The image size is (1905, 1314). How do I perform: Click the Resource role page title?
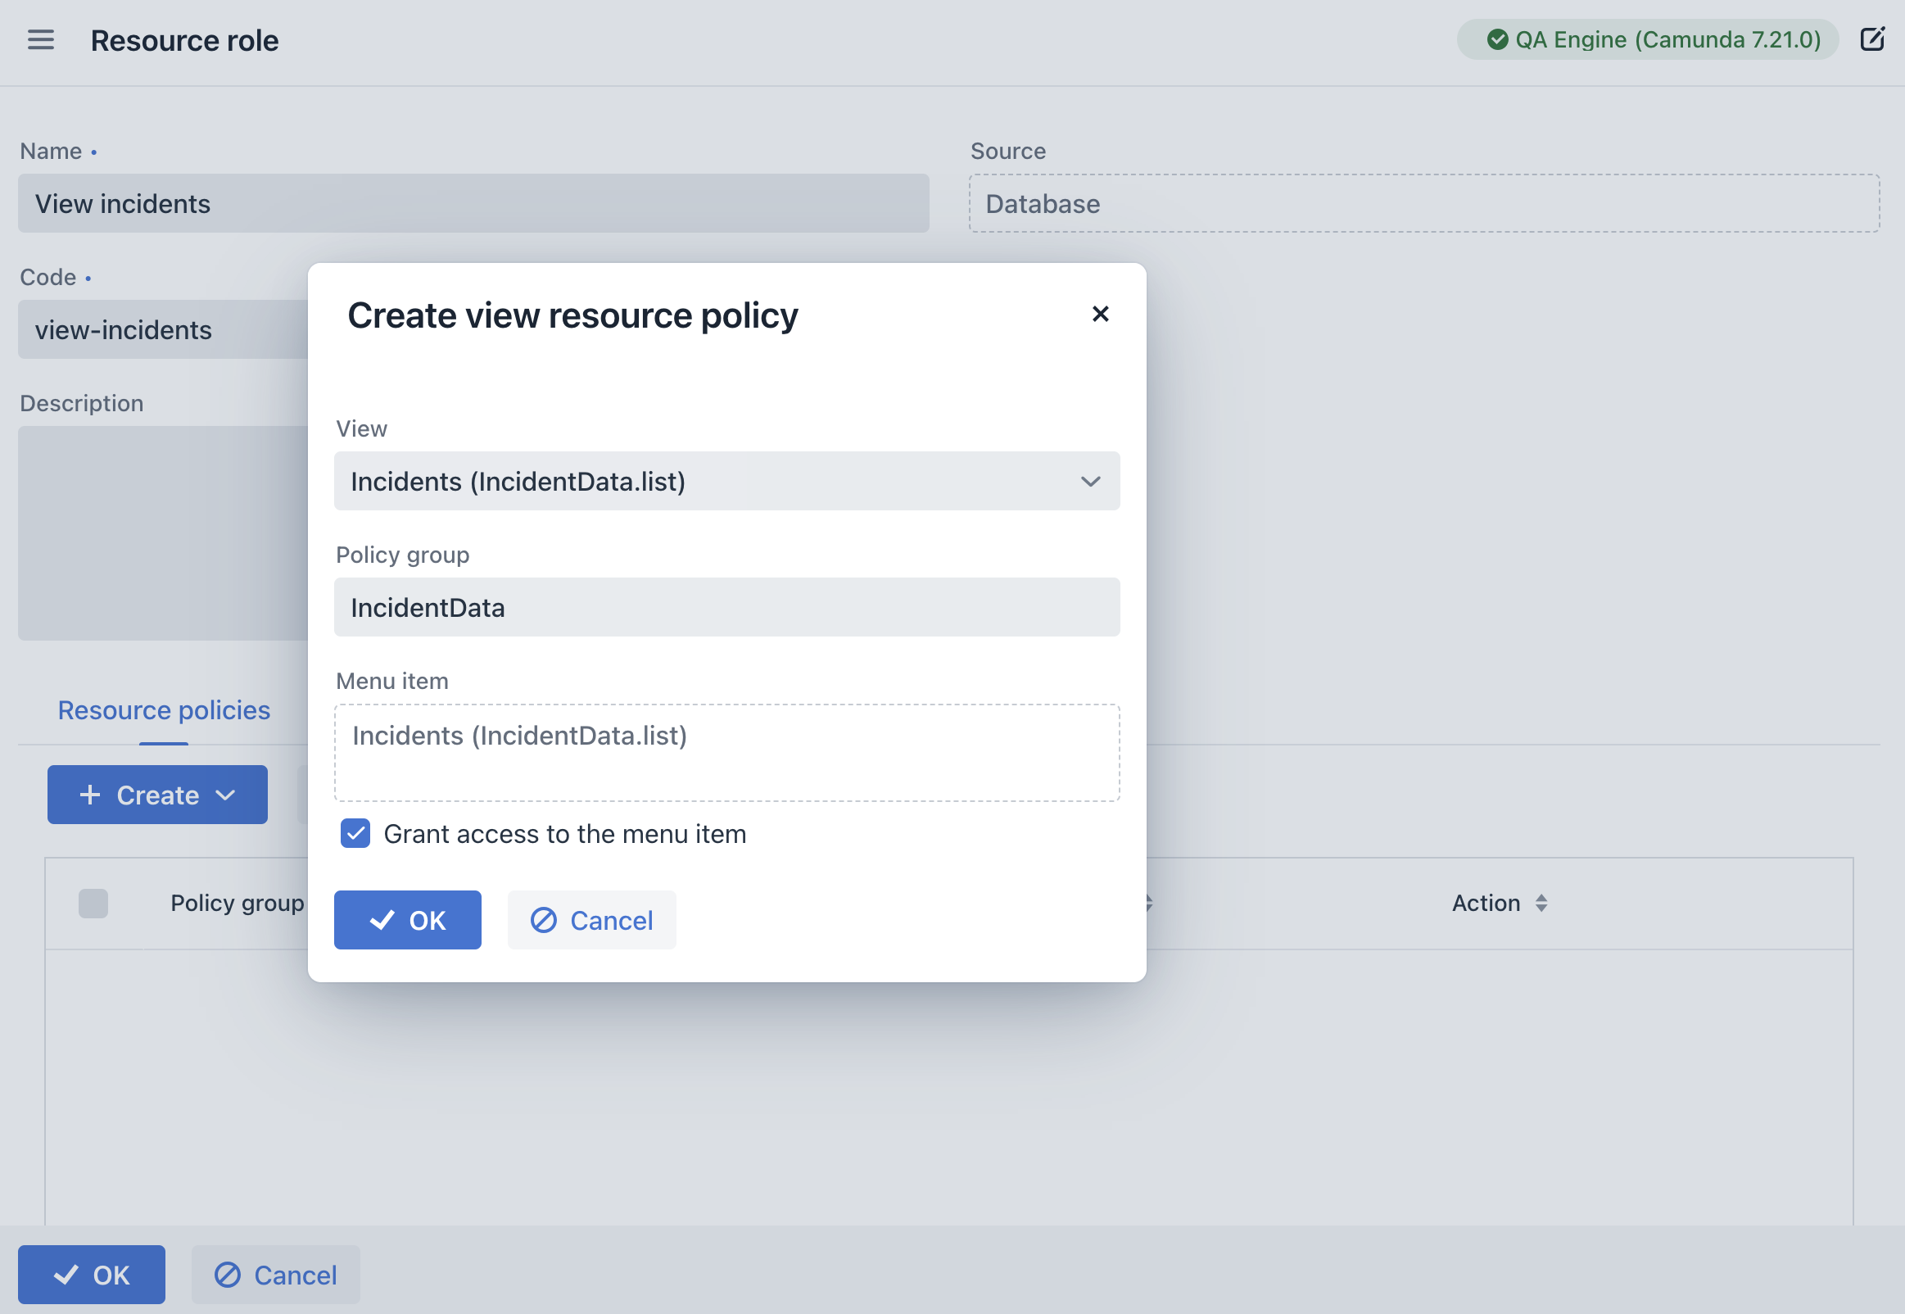coord(184,40)
